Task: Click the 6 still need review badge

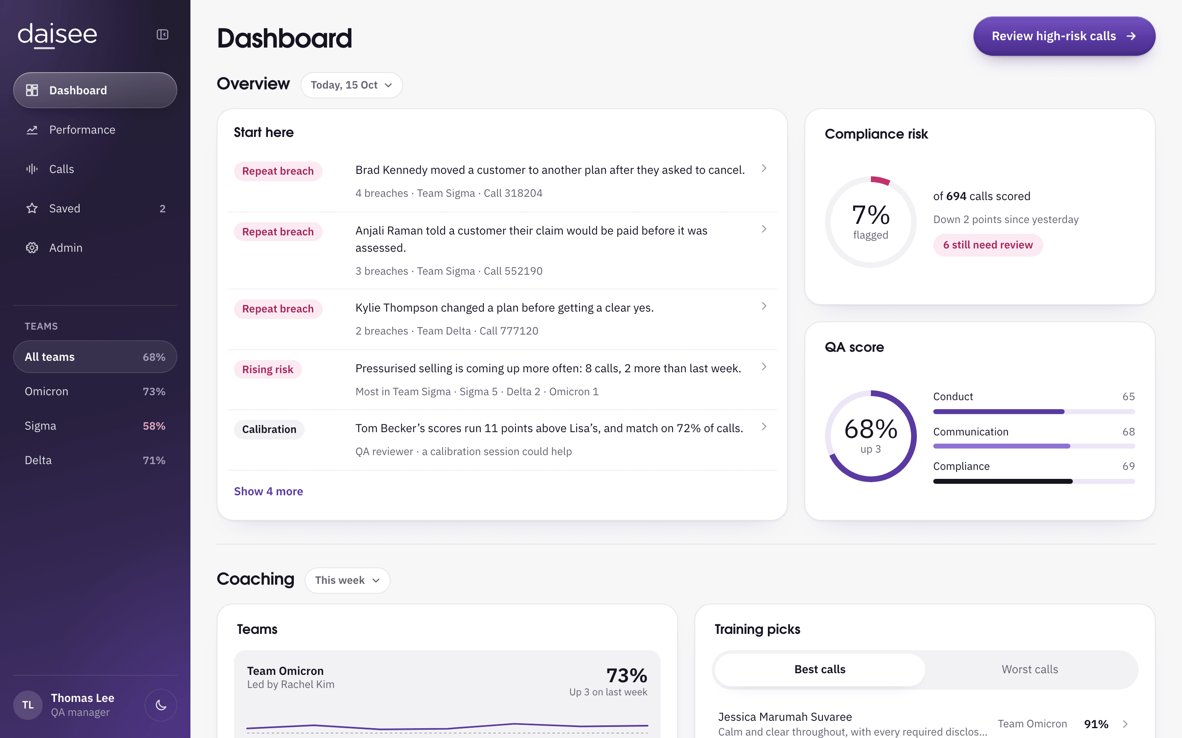Action: pos(988,245)
